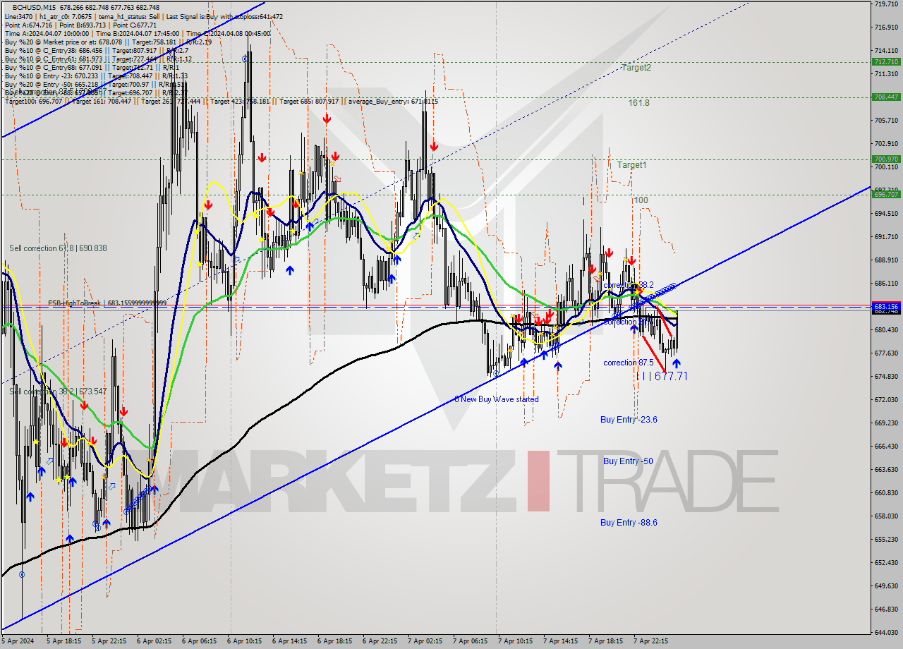Viewport: 903px width, 649px height.
Task: Select the Buy Entry -50 label
Action: 628,461
